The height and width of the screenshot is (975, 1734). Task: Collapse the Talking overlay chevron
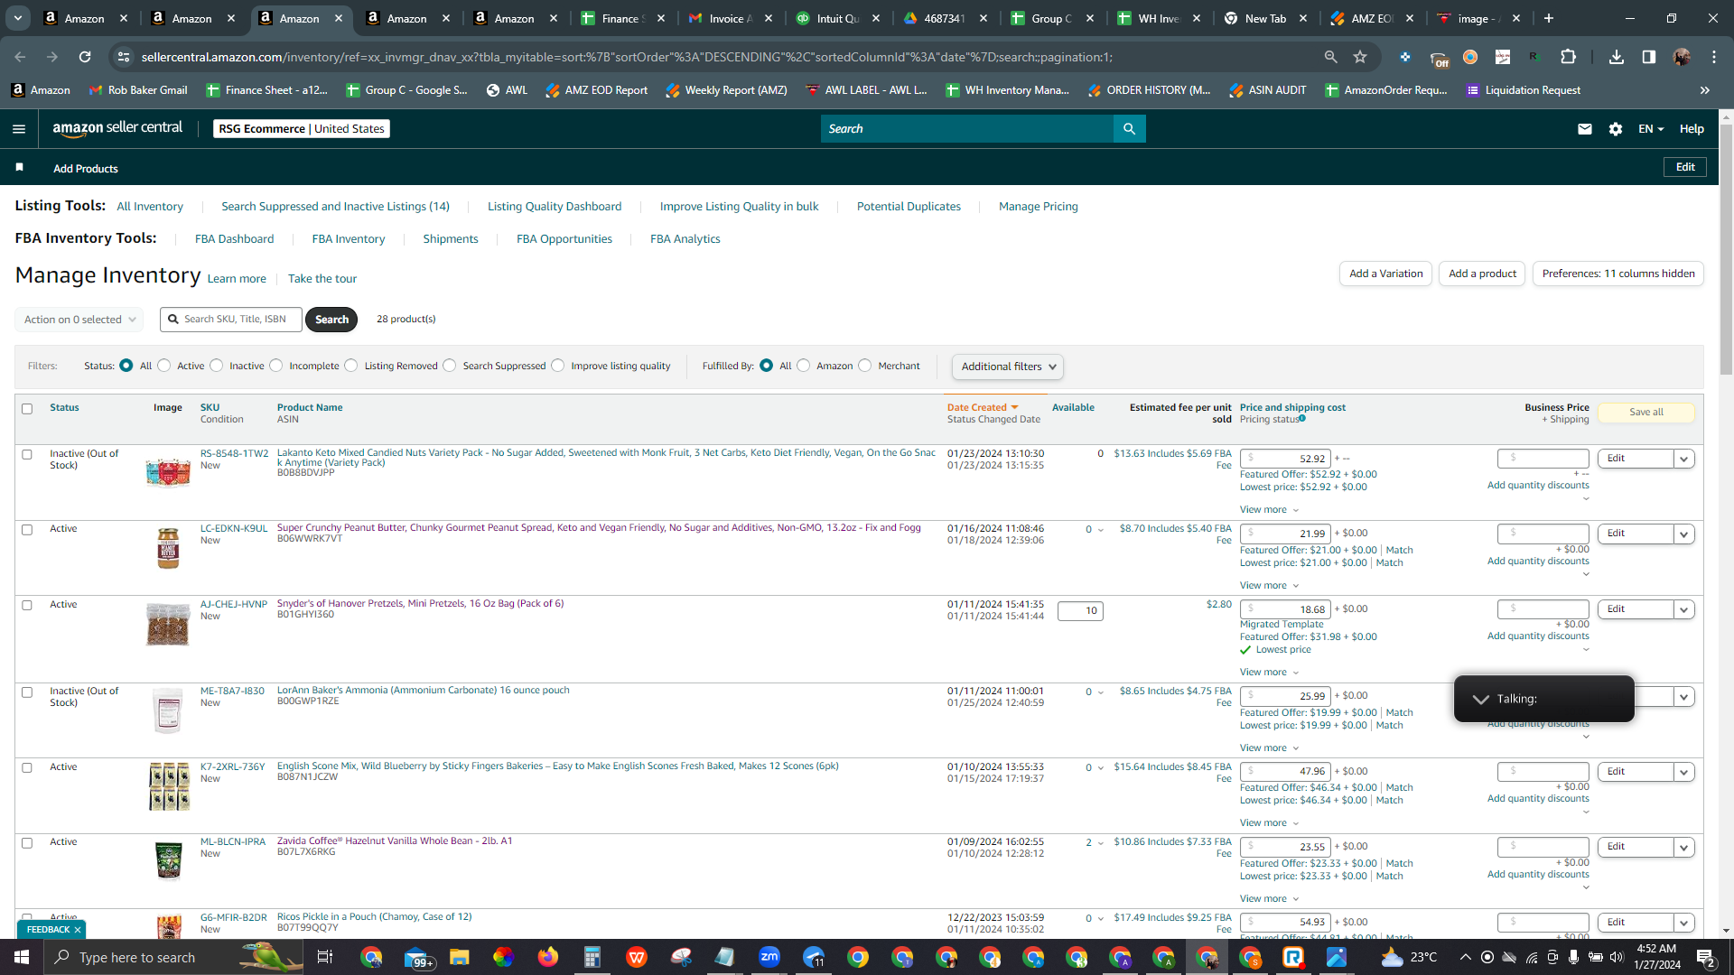pyautogui.click(x=1480, y=699)
